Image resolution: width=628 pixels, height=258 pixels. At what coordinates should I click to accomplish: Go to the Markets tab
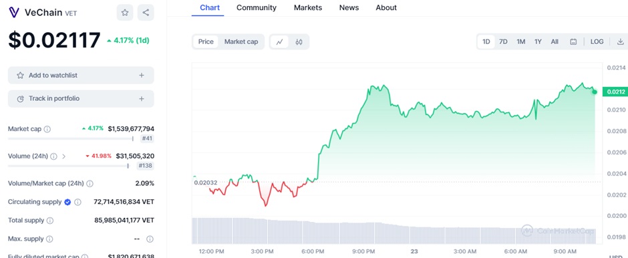click(x=308, y=7)
